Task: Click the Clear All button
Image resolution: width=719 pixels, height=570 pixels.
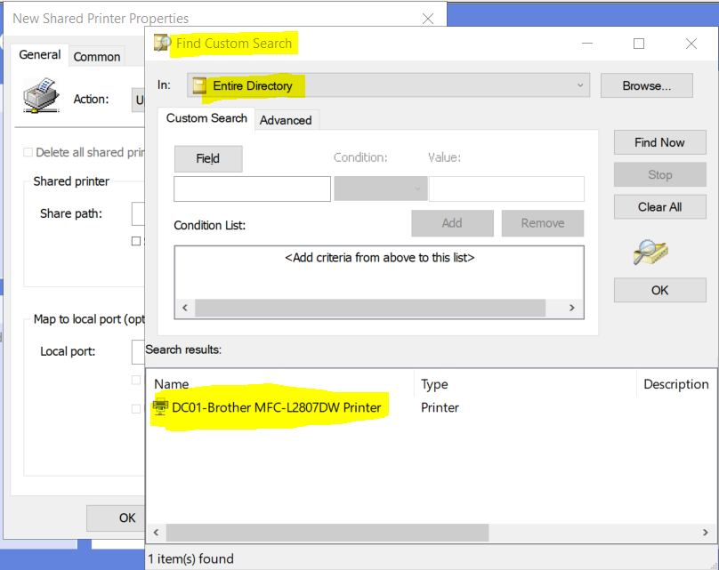Action: point(660,207)
